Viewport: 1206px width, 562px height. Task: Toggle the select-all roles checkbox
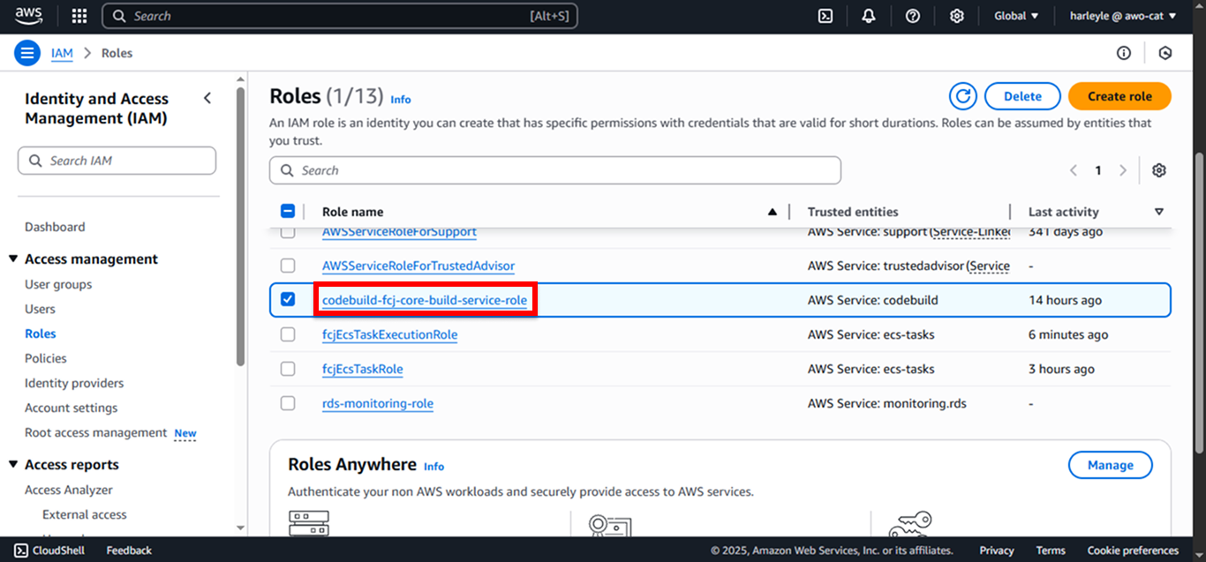pos(288,211)
